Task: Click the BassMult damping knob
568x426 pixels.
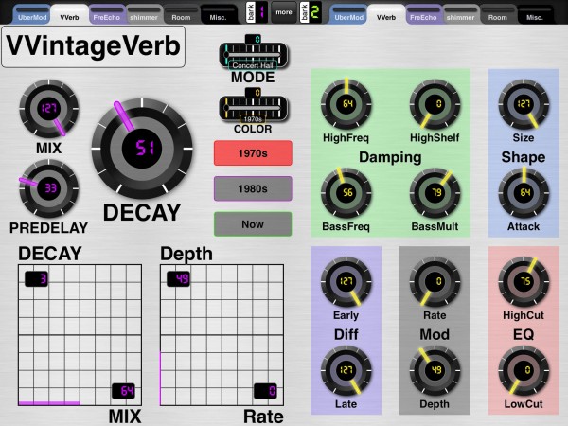Action: [x=435, y=193]
